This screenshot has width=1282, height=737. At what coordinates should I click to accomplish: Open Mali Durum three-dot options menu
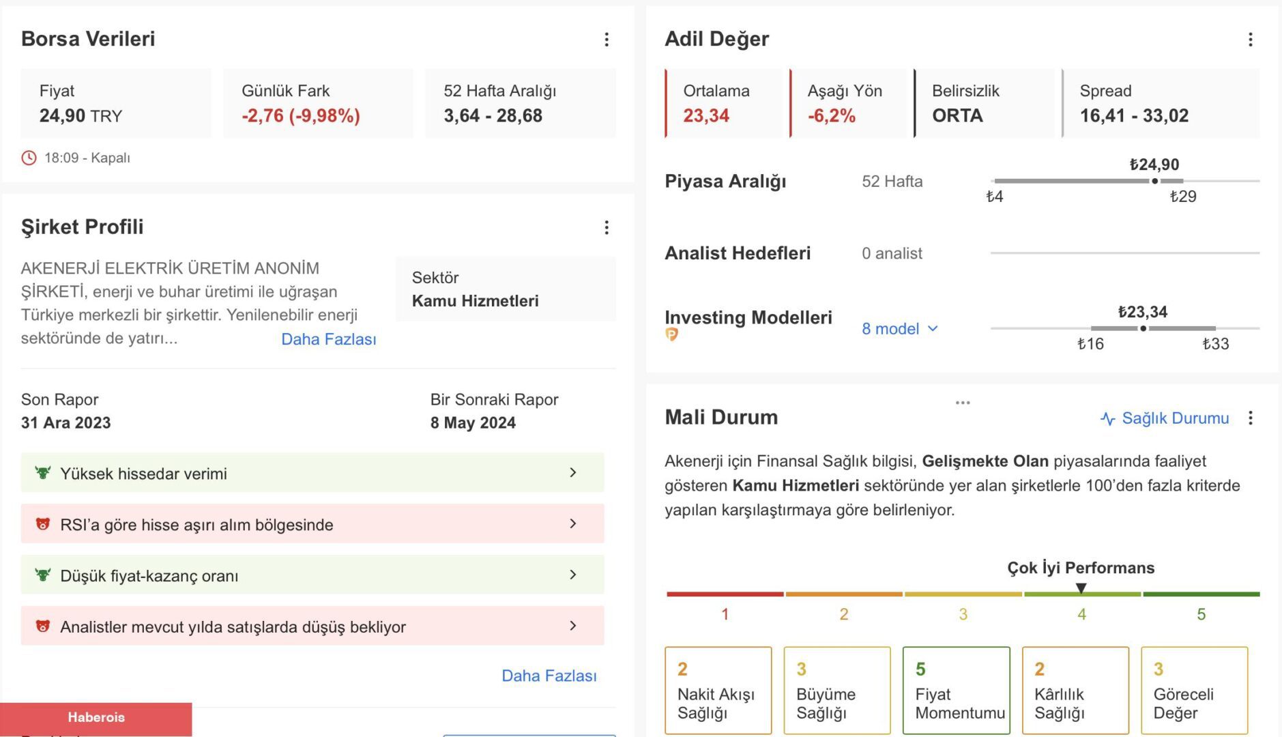point(1250,418)
